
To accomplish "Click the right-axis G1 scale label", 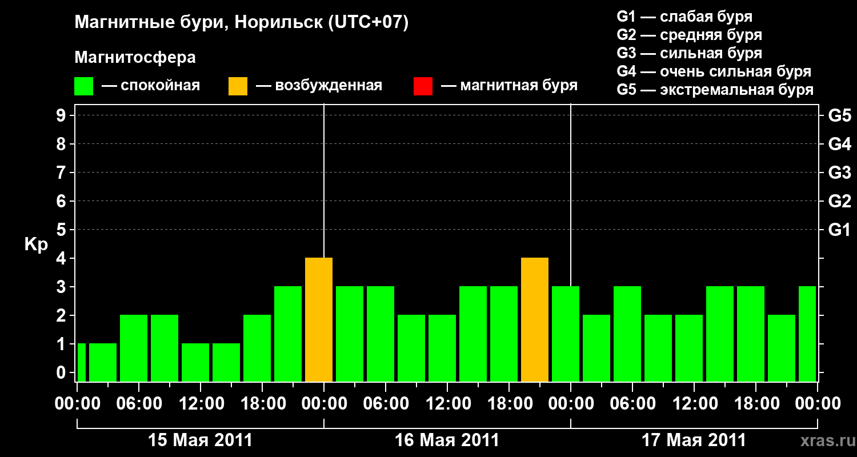I will point(839,230).
